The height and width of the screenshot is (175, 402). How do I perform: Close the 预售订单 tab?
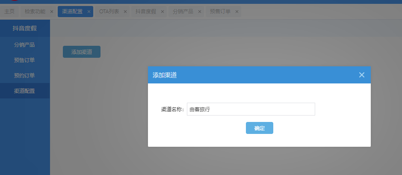tap(236, 12)
